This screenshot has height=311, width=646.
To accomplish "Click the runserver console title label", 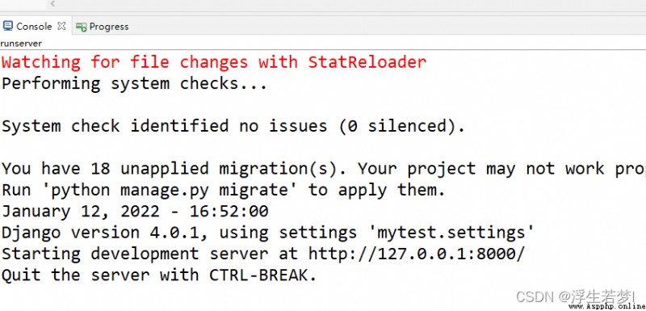I will 21,44.
